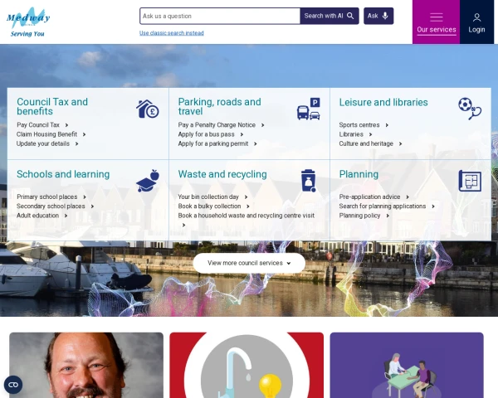Click the arrow beside Libraries
498x398 pixels.
point(370,134)
